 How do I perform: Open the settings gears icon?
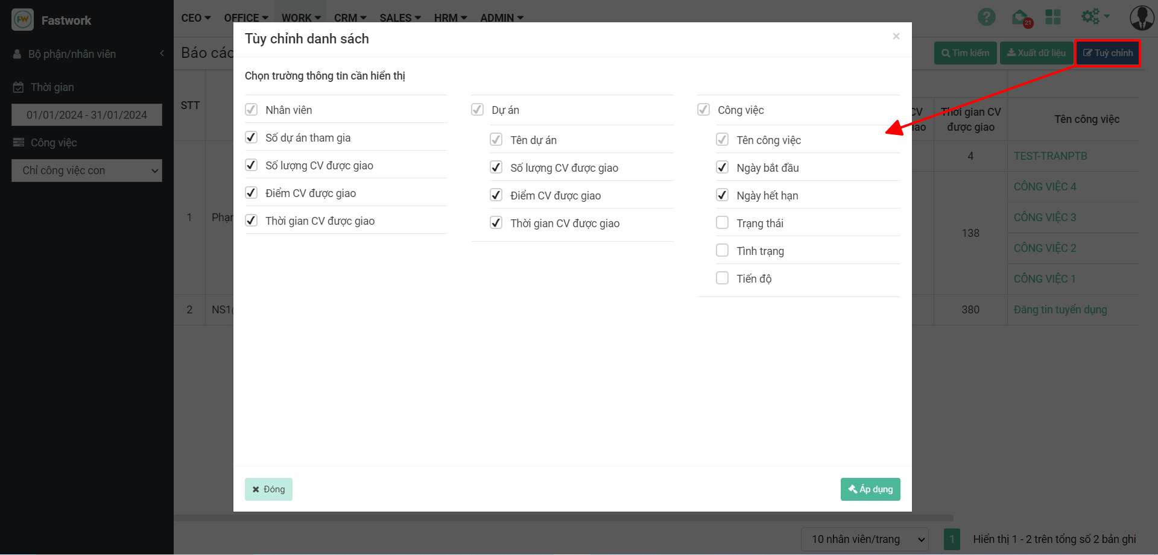pos(1093,17)
